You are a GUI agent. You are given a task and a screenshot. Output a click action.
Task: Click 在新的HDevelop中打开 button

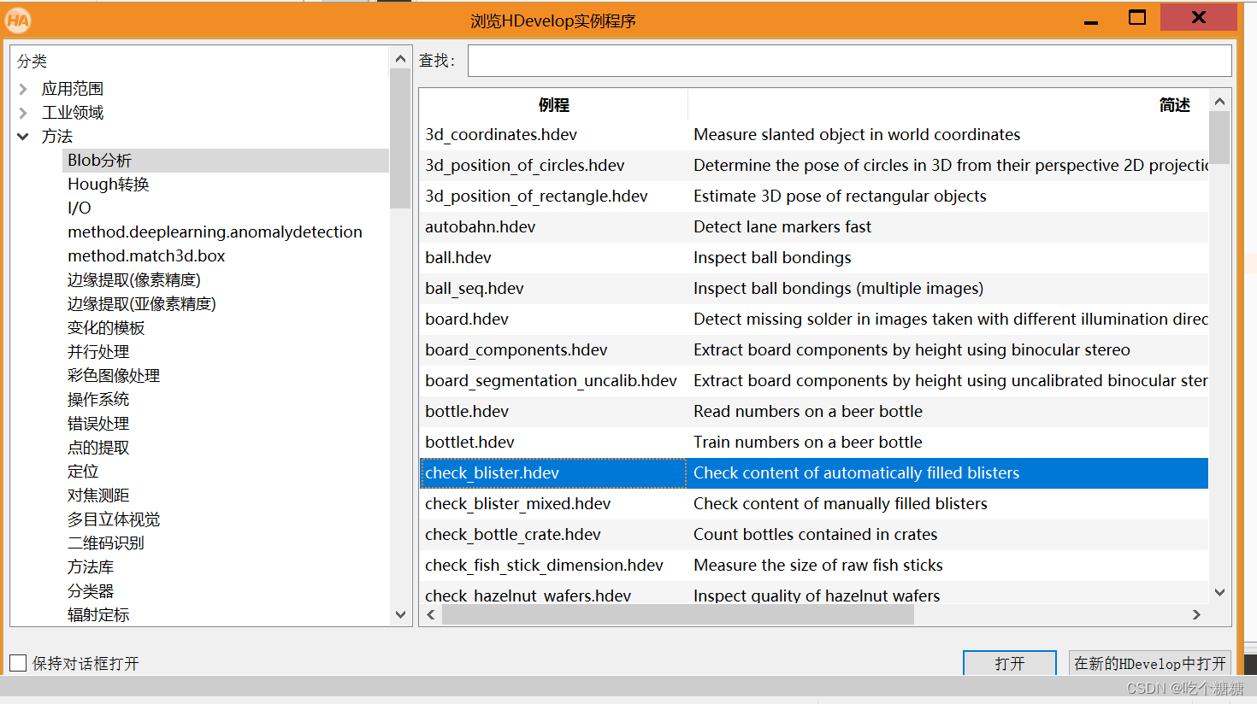coord(1150,663)
